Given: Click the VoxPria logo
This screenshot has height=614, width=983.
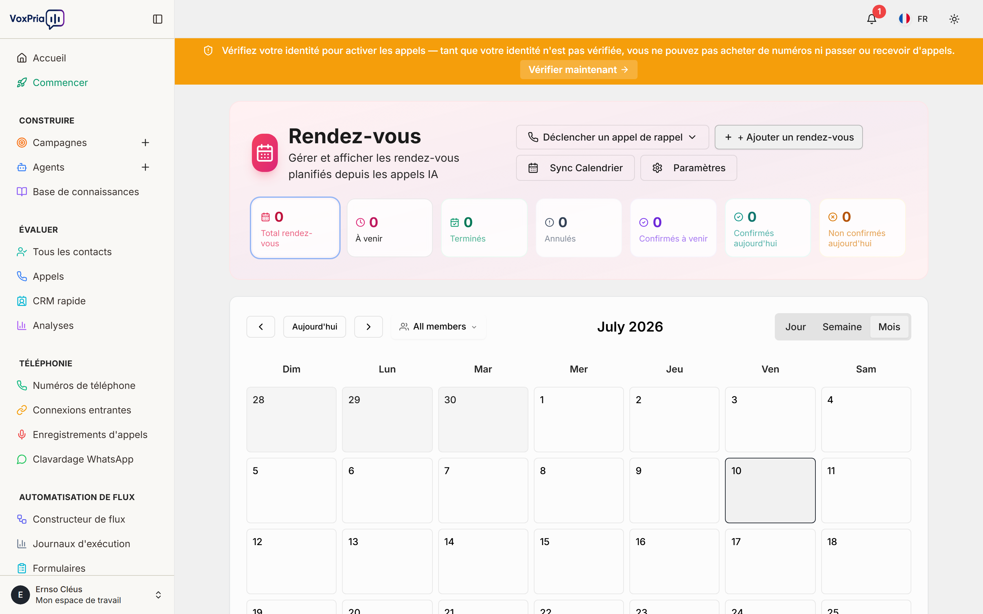Looking at the screenshot, I should tap(37, 19).
